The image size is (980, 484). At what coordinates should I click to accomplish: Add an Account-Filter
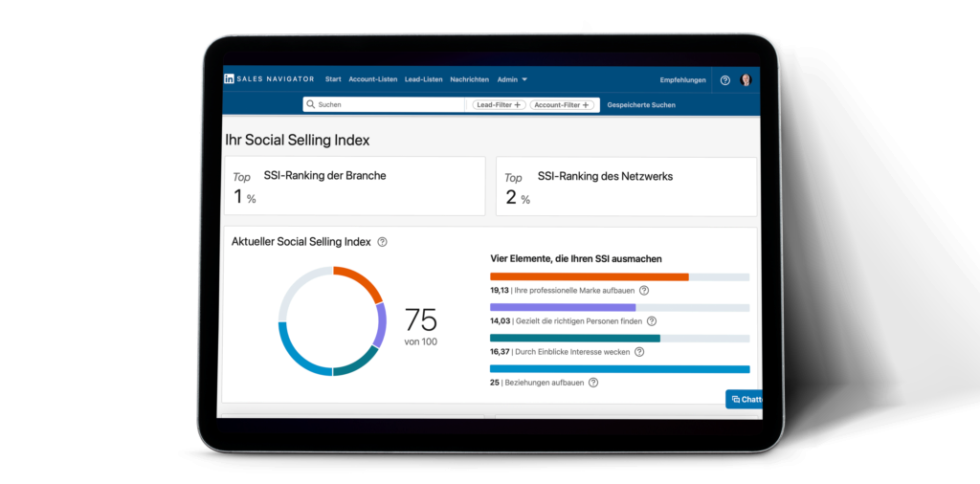[563, 105]
